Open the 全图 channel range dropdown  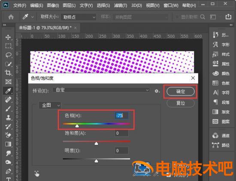click(50, 105)
